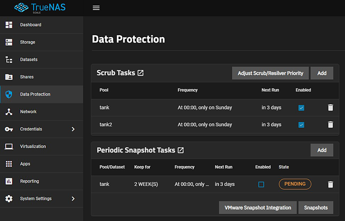
Task: Open Dashboard from sidebar
Action: pyautogui.click(x=31, y=25)
